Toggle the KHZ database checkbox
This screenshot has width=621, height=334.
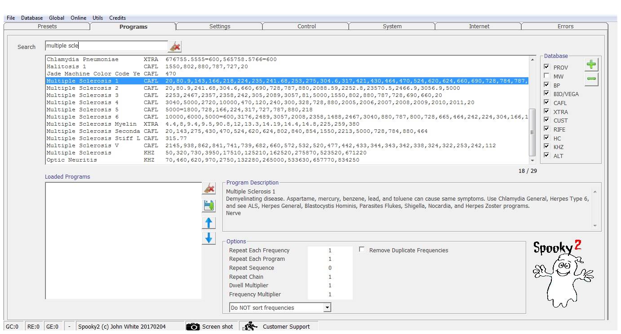pyautogui.click(x=546, y=146)
